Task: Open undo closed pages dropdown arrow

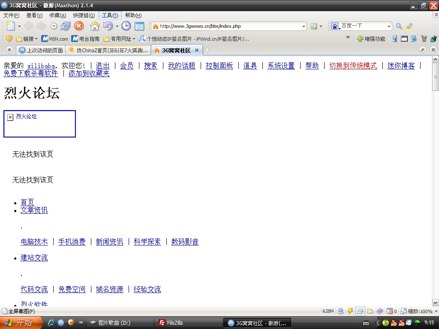Action: coord(117,26)
